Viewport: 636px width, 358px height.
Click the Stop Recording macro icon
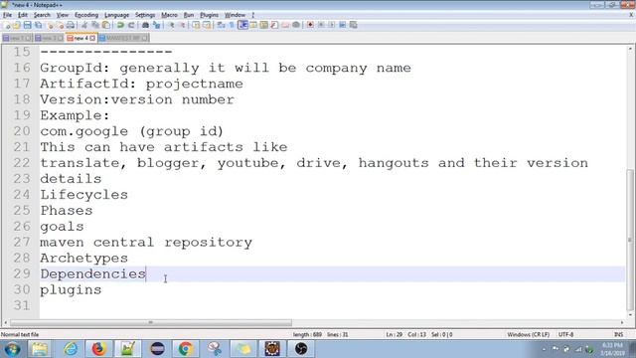click(x=321, y=25)
